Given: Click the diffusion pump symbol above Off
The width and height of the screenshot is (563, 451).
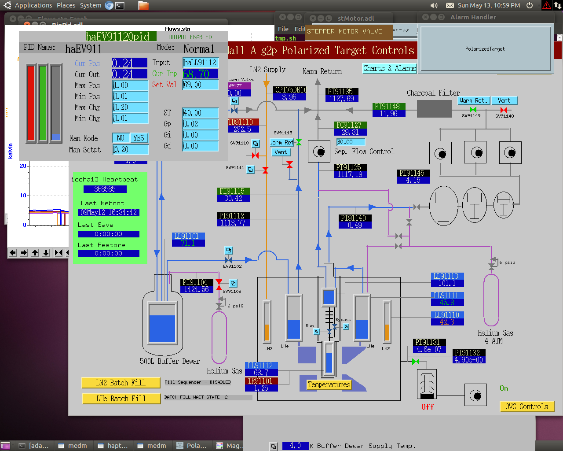Looking at the screenshot, I should 427,384.
